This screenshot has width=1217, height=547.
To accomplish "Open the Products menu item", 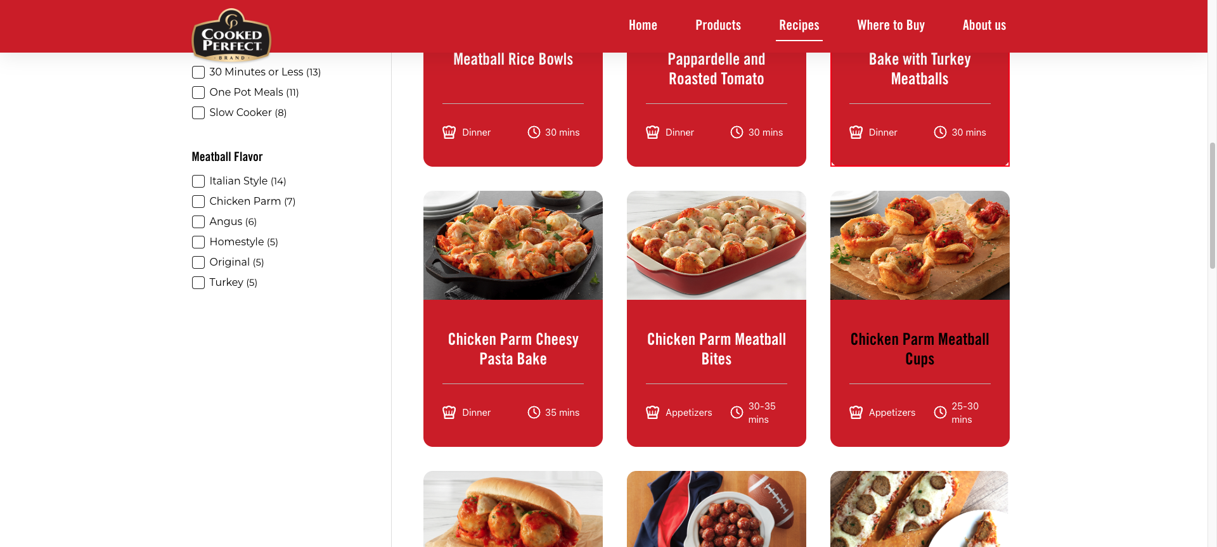I will click(718, 25).
